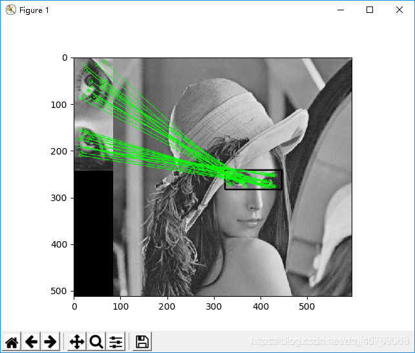Image resolution: width=415 pixels, height=353 pixels.
Task: Click the black rectangle around the eye
Action: click(x=253, y=180)
